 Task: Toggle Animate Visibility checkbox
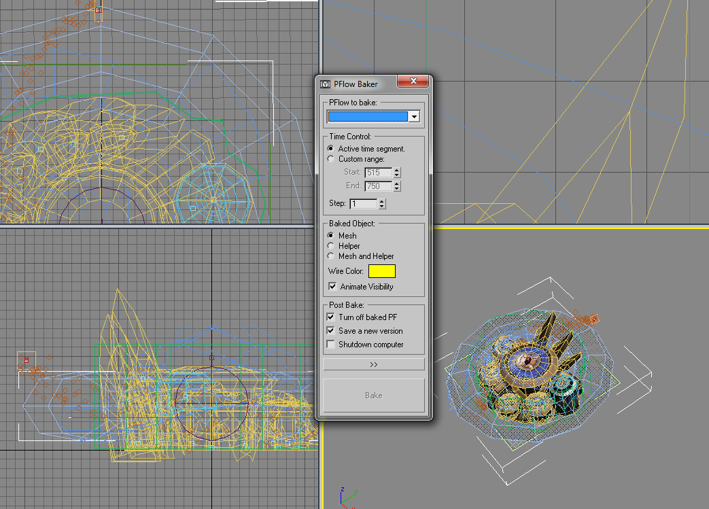click(x=332, y=287)
